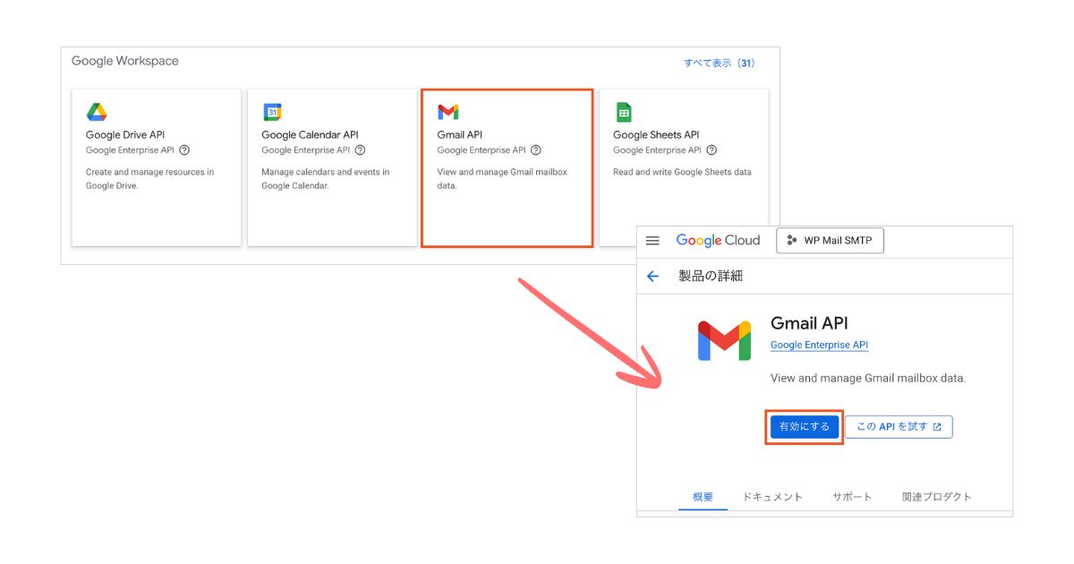The image size is (1074, 564).
Task: Open the hamburger navigation menu
Action: point(652,241)
